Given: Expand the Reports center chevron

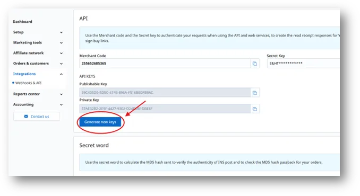Looking at the screenshot, I should point(61,94).
